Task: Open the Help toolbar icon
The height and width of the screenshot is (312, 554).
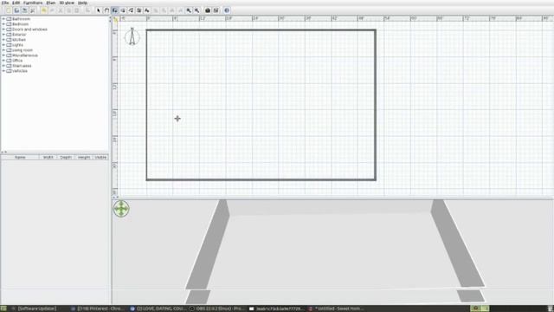Action: pos(227,10)
